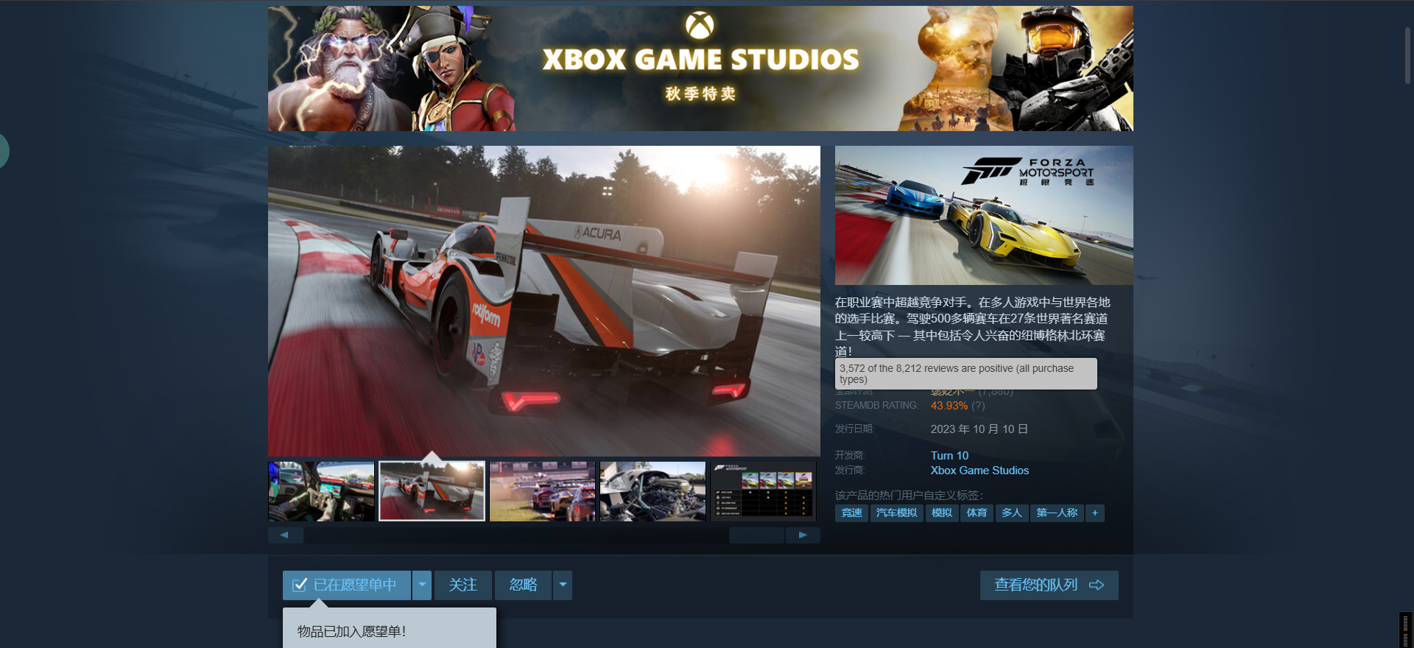The height and width of the screenshot is (648, 1414).
Task: Click the 43.93% SteamDB rating
Action: point(949,406)
